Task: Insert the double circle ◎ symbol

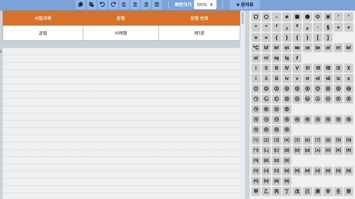Action: click(318, 17)
